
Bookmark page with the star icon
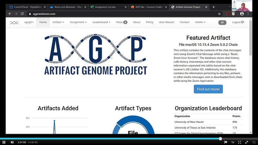coord(219,14)
